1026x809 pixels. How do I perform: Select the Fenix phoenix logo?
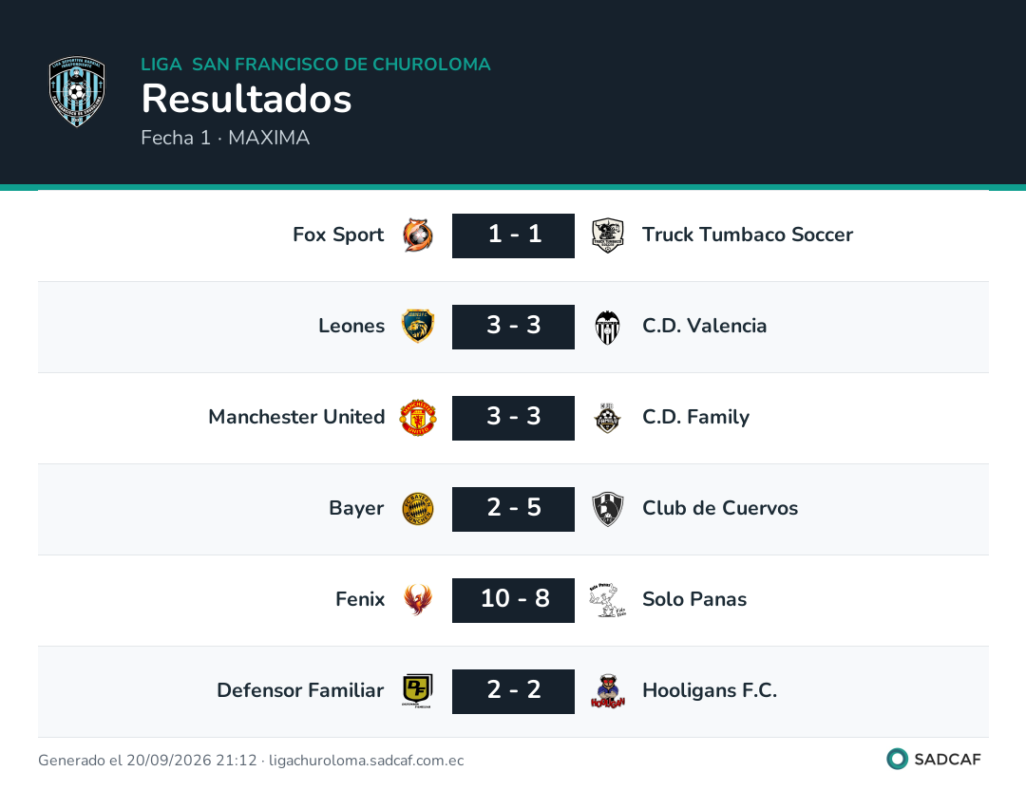(x=417, y=600)
